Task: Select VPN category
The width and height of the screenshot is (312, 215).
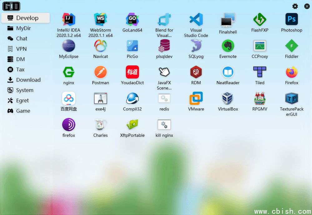Action: tap(26, 49)
